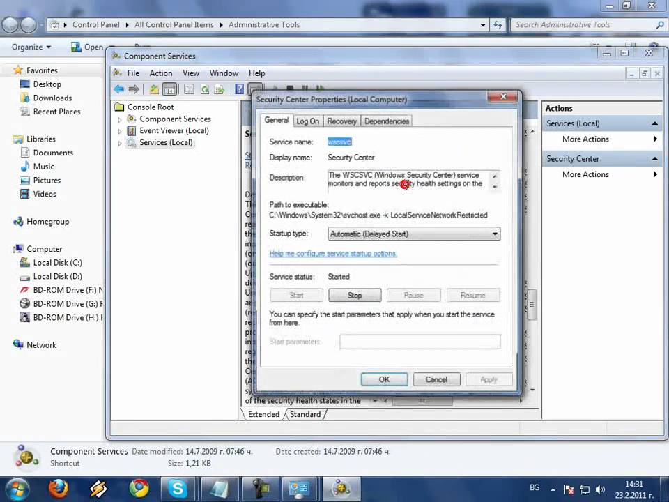
Task: Open Network in navigation pane
Action: pos(35,345)
